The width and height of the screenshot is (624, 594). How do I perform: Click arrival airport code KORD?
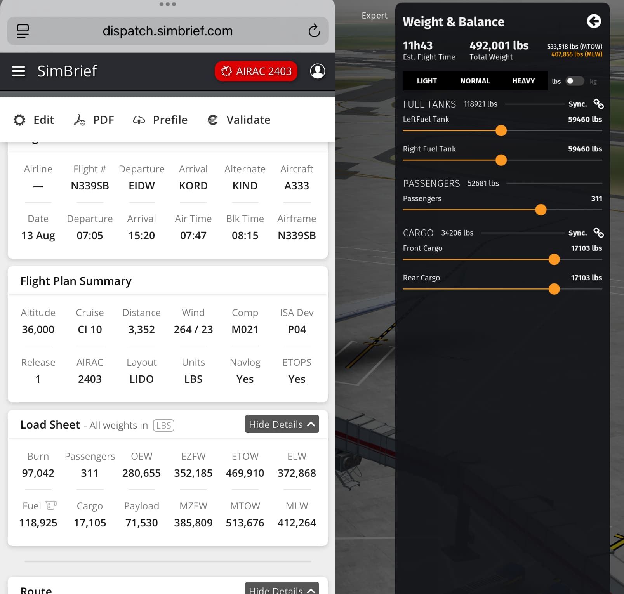pyautogui.click(x=193, y=186)
